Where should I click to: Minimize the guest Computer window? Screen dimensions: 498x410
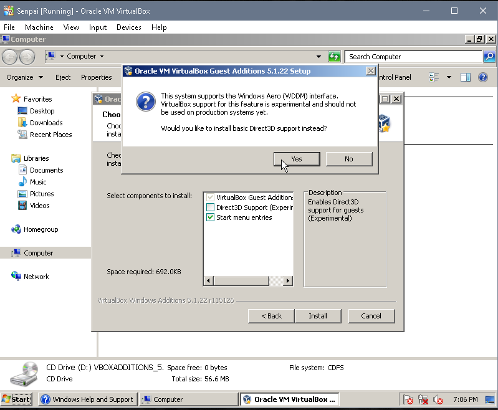(469, 39)
